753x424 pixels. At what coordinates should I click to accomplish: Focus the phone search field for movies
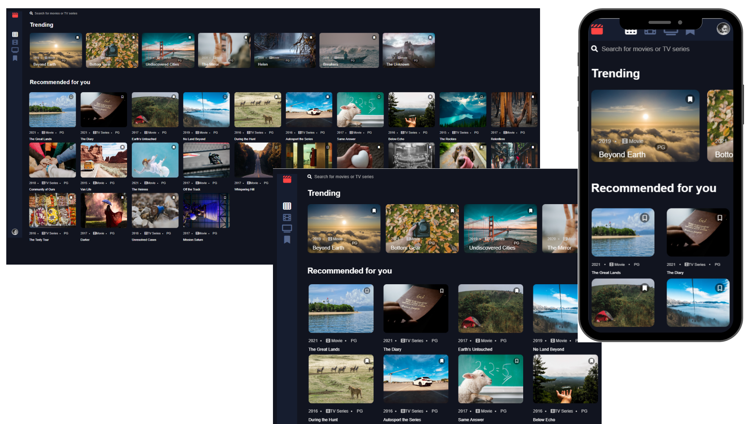(x=645, y=49)
